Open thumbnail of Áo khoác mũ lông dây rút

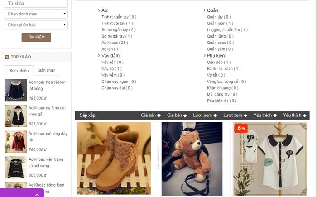click(16, 142)
